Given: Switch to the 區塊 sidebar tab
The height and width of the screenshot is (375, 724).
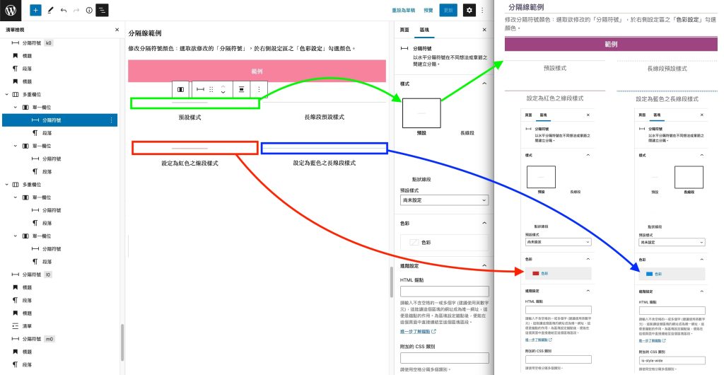Looking at the screenshot, I should pyautogui.click(x=424, y=30).
